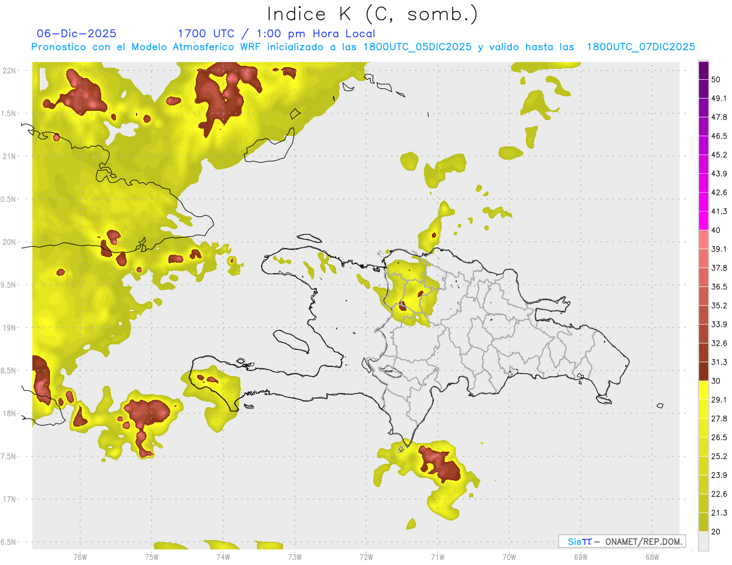Click the '1700 UTC / 1:00 pm Hora Local' time label
732x565 pixels.
tap(276, 34)
